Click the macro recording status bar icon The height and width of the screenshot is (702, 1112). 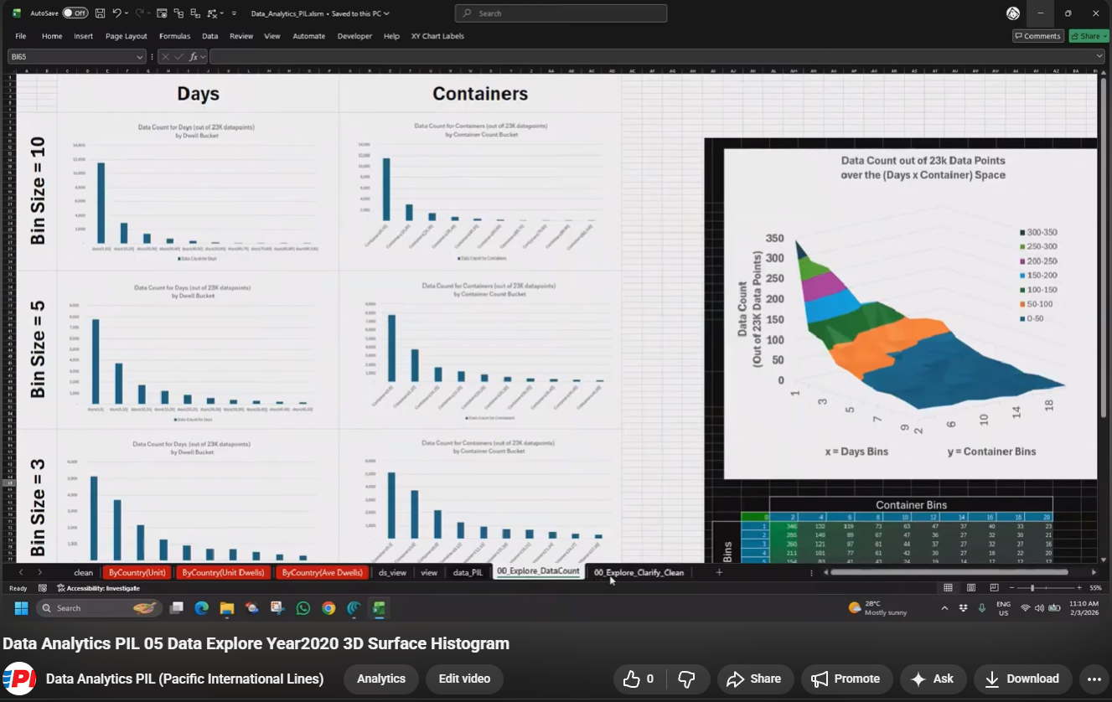43,588
